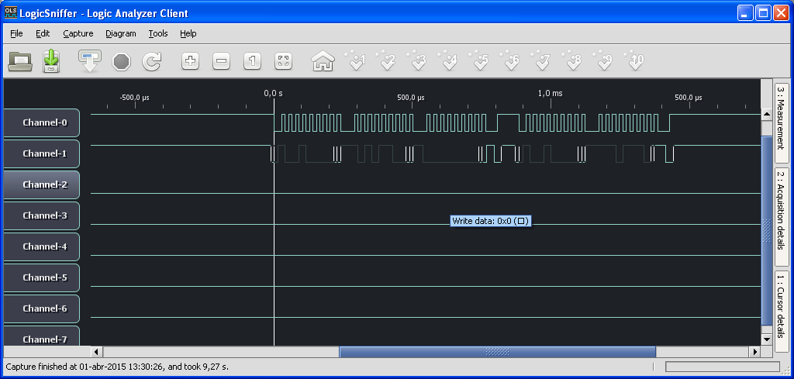Image resolution: width=794 pixels, height=379 pixels.
Task: Open the Tools menu
Action: click(158, 33)
